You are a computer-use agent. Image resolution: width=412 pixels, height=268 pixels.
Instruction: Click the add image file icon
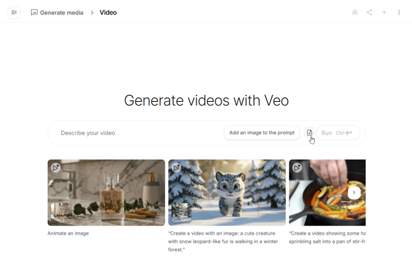pyautogui.click(x=310, y=133)
